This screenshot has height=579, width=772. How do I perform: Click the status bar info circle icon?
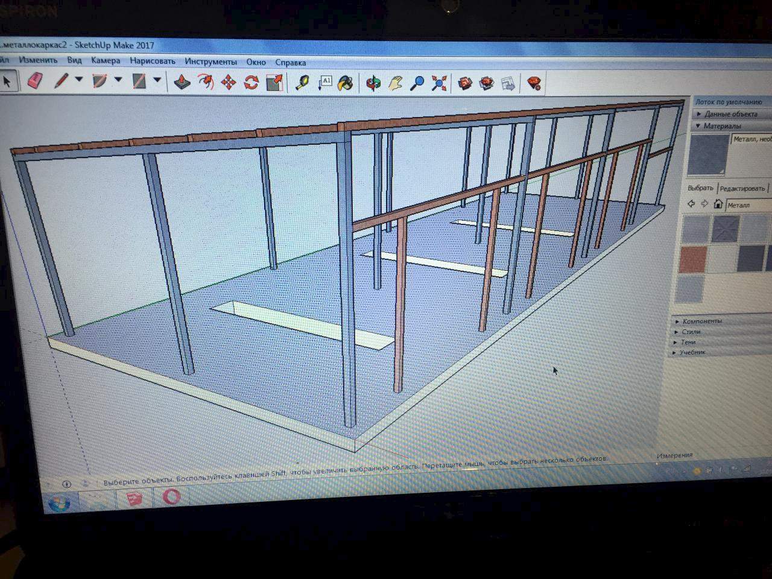pos(67,484)
